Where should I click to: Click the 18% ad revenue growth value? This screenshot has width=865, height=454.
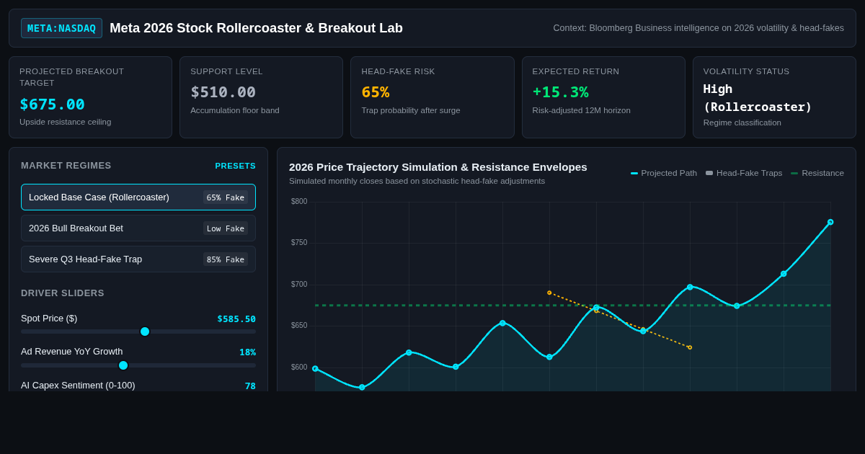pyautogui.click(x=247, y=352)
